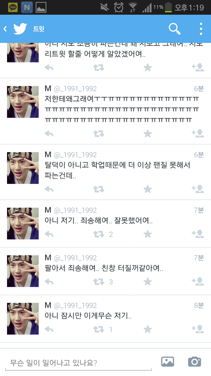Follow user from the 학업때문에 tweet

click(198, 189)
